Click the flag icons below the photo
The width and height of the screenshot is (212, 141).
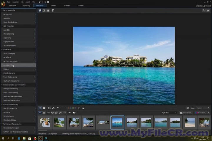58,108
